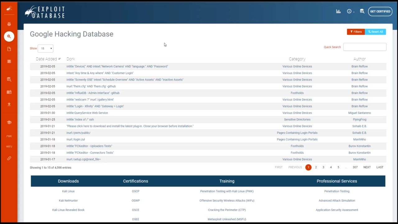Click author FlyingFrog
The height and width of the screenshot is (224, 398).
[359, 119]
